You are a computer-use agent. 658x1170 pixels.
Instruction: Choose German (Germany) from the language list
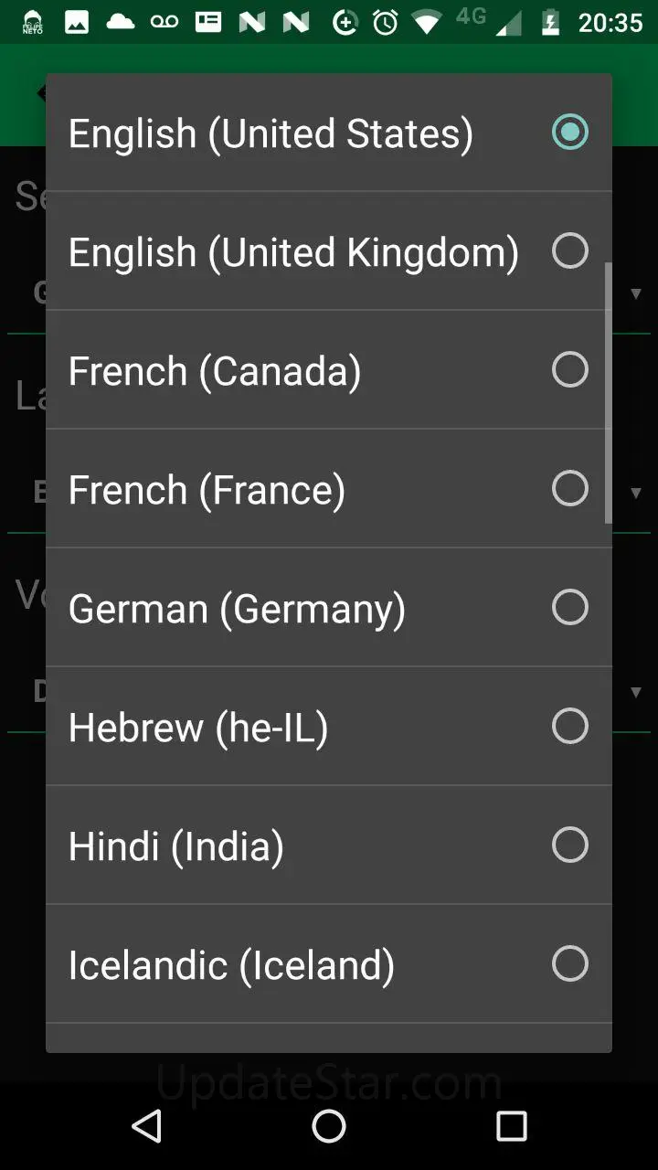click(x=237, y=608)
